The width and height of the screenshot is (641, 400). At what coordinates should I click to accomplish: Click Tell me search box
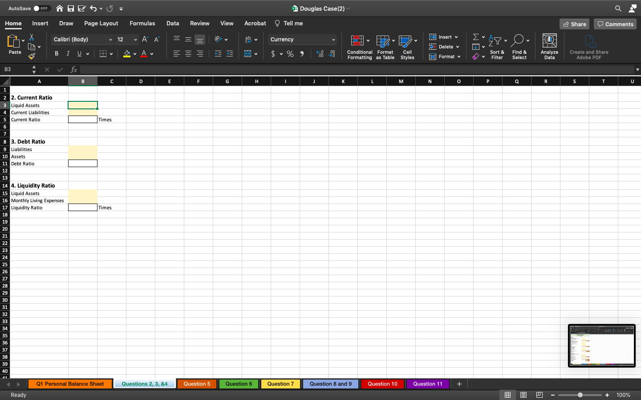tap(289, 24)
